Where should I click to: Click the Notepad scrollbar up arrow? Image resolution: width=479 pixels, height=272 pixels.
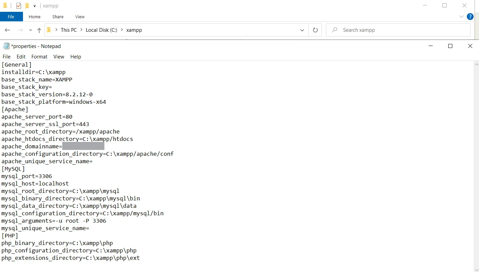pos(476,64)
